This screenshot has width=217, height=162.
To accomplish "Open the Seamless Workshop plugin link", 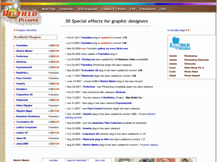I will (x=28, y=116).
